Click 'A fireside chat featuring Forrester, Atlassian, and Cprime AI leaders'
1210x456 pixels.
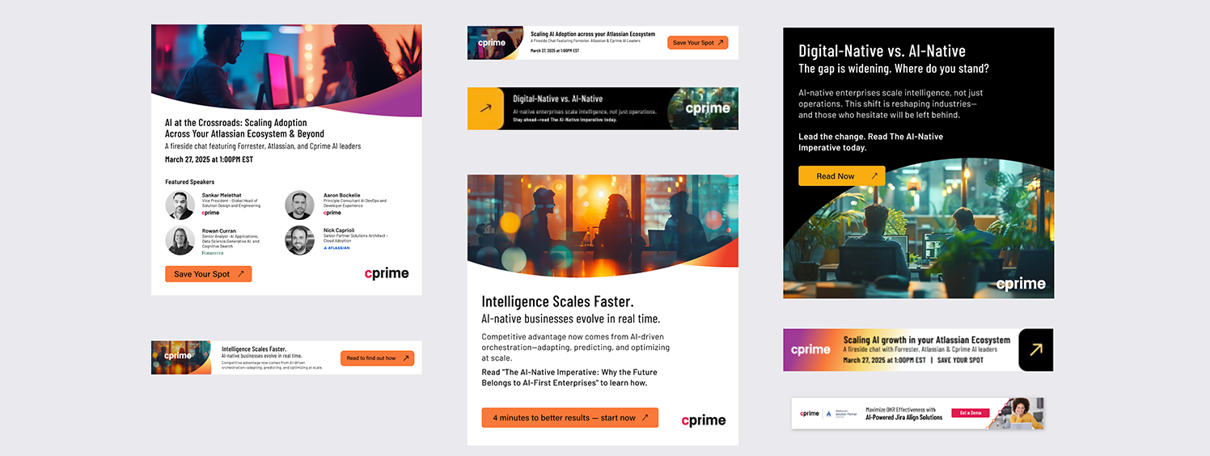point(263,146)
